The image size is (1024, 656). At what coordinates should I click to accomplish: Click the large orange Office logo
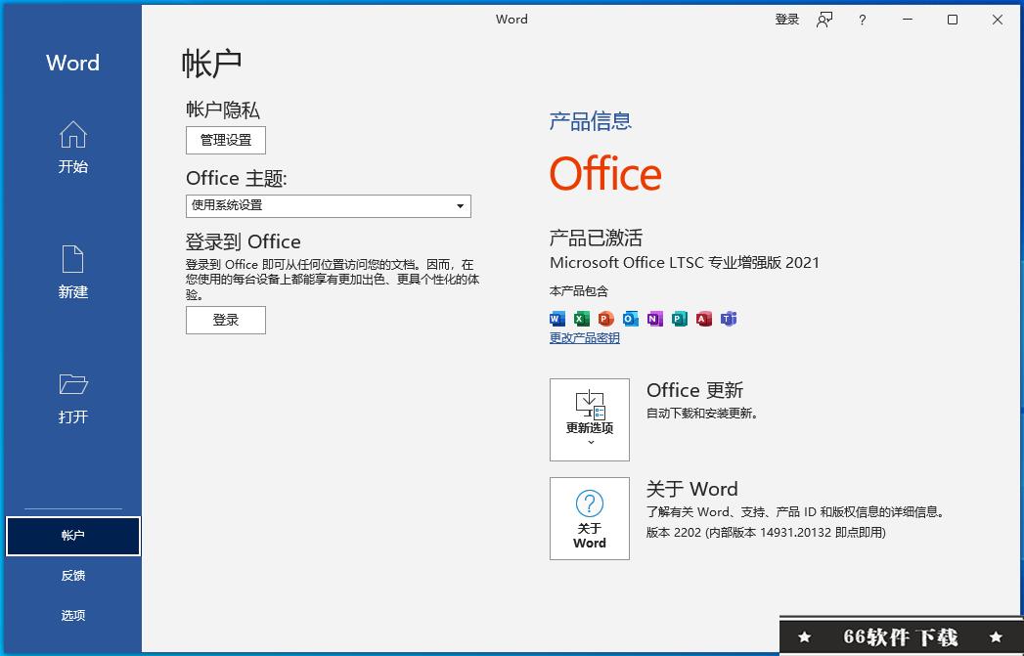(606, 174)
